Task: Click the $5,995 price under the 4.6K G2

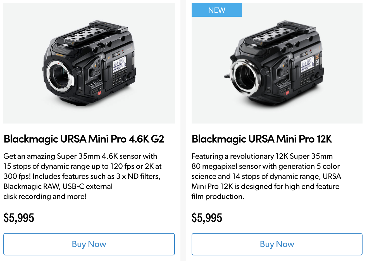Action: pyautogui.click(x=19, y=218)
